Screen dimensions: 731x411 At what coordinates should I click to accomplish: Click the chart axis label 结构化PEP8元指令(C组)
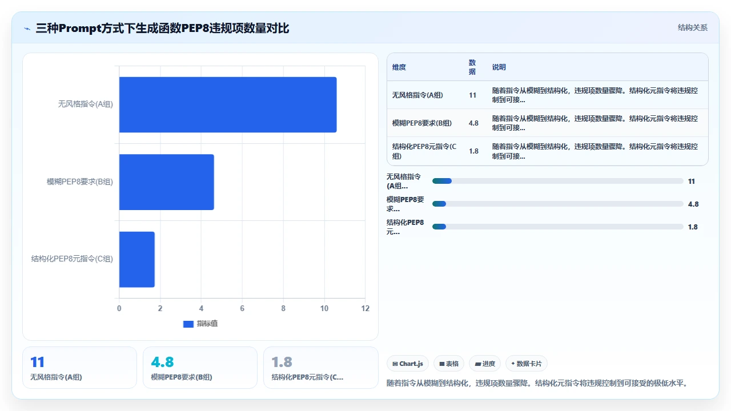point(72,259)
